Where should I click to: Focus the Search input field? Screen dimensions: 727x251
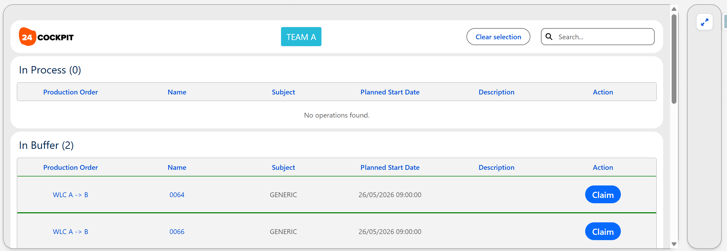tap(597, 37)
